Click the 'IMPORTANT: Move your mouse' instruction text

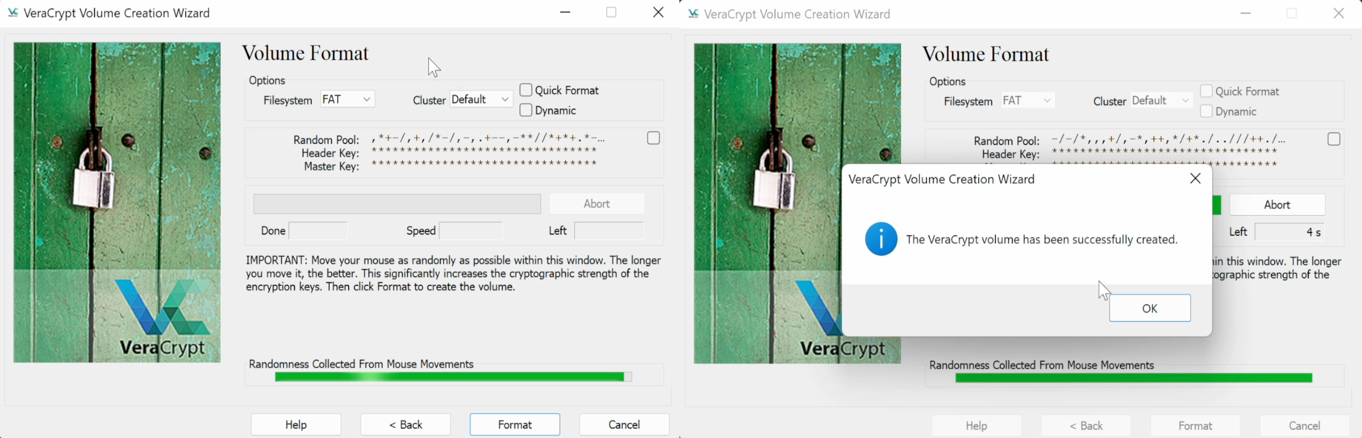(453, 273)
